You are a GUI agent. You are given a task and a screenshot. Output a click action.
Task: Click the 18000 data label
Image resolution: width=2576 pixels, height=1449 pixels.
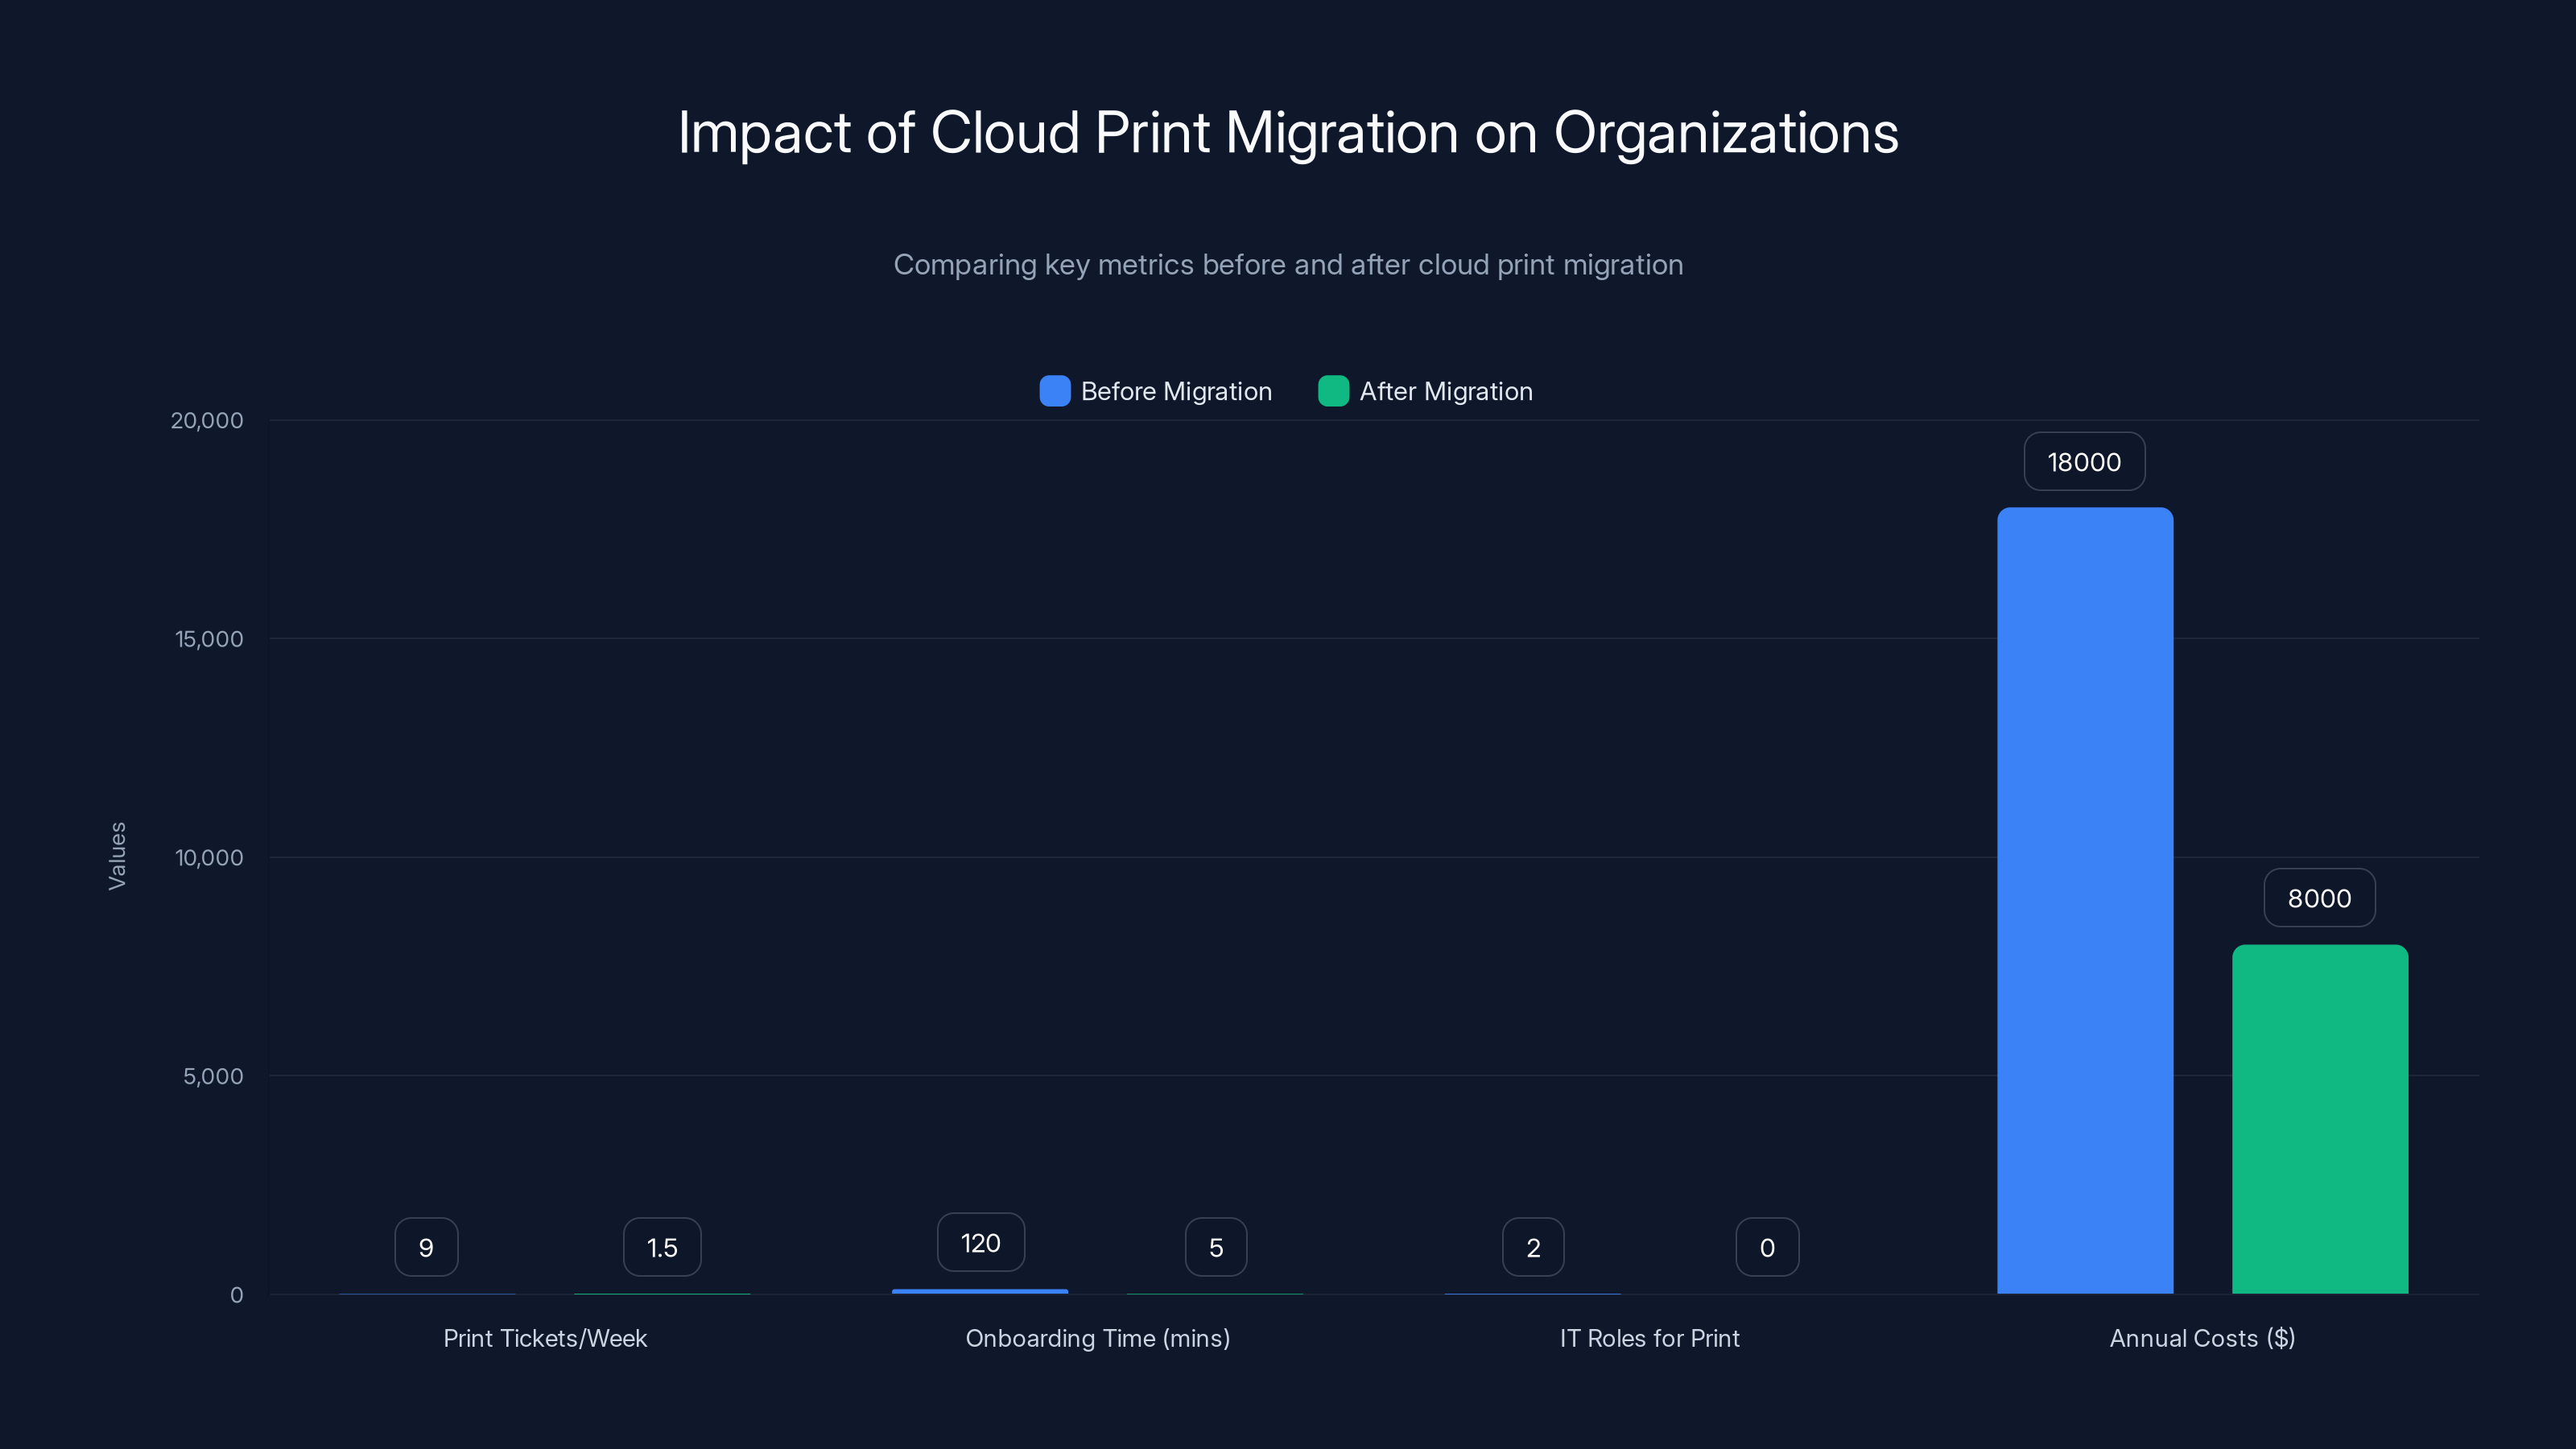[x=2084, y=462]
